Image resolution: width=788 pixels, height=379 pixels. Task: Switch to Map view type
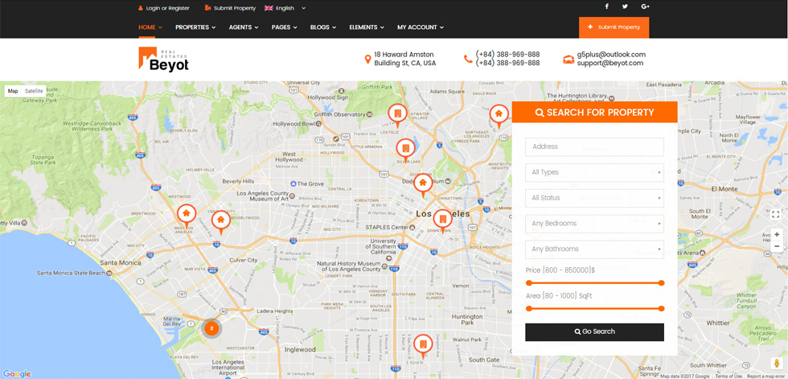[13, 91]
